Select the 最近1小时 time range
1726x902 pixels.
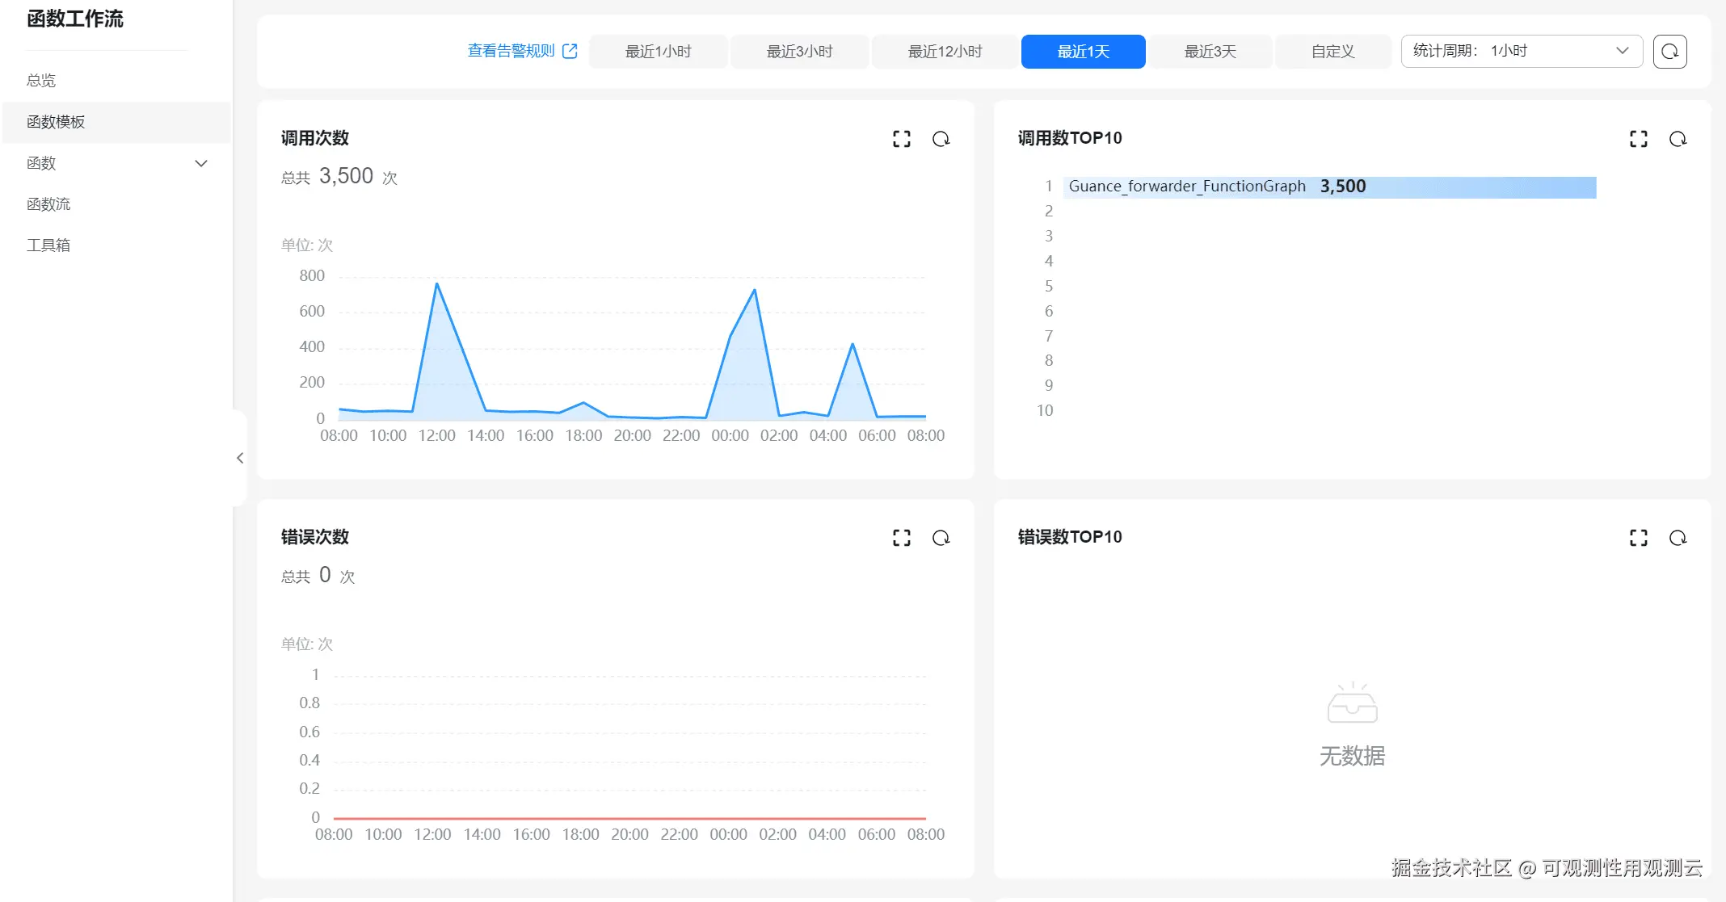pyautogui.click(x=658, y=52)
